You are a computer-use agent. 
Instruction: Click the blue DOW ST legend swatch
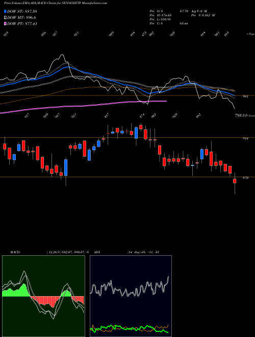5,11
